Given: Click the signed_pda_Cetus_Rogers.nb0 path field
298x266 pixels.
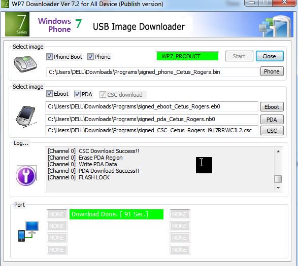Looking at the screenshot, I should (151, 119).
